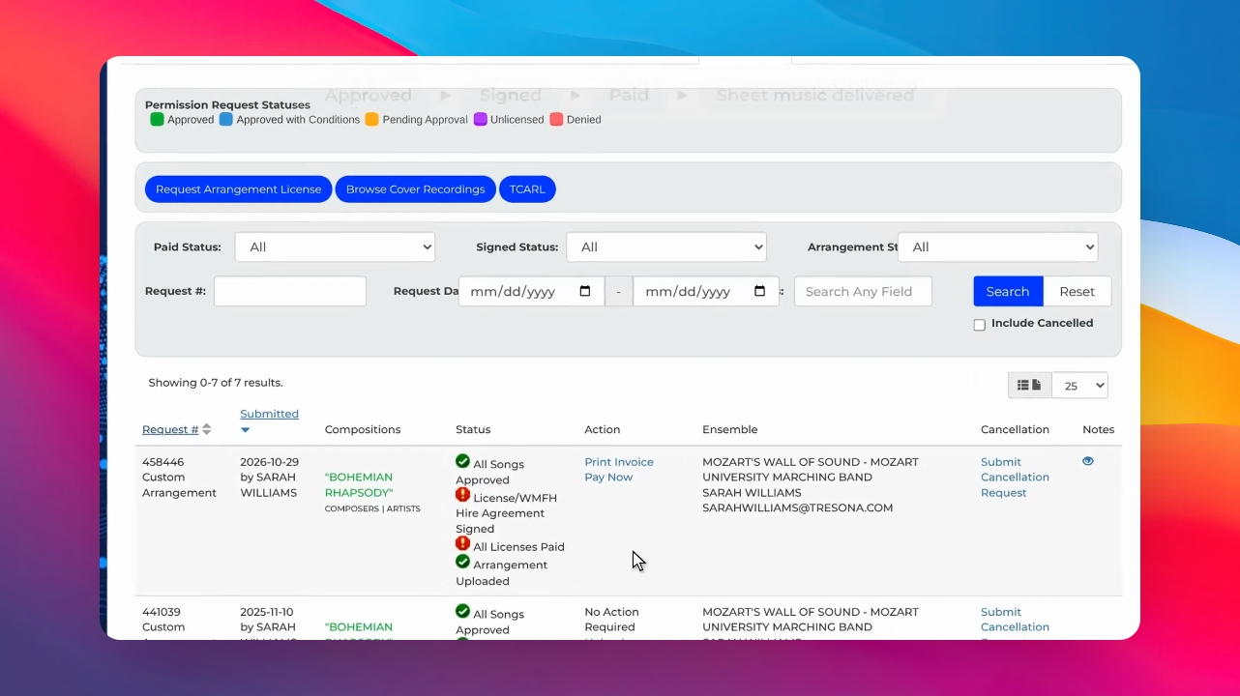Click request number 458446 text
The height and width of the screenshot is (696, 1240).
[162, 462]
